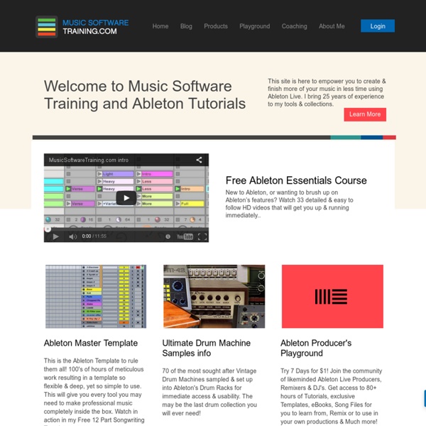
Task: Click the Watch Later clock icon
Action: pyautogui.click(x=168, y=236)
